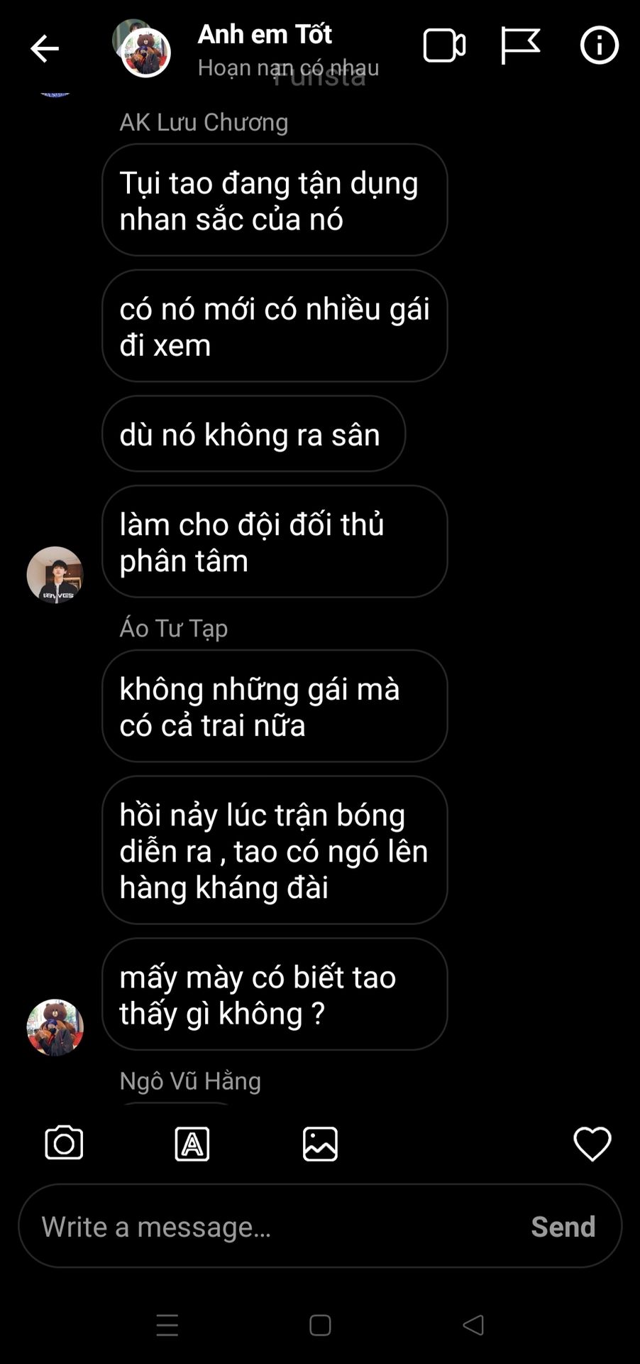640x1364 pixels.
Task: Tap the text-style sticker icon
Action: pos(192,1144)
